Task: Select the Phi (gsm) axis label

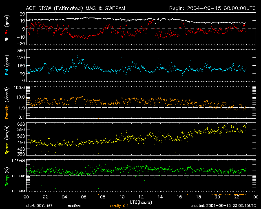Action: 7,67
